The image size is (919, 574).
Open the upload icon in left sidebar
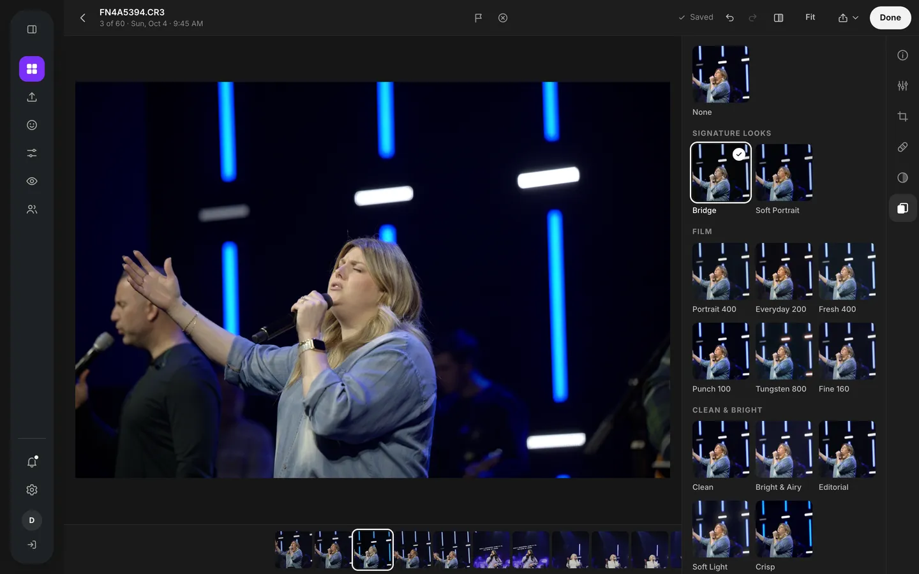tap(32, 97)
